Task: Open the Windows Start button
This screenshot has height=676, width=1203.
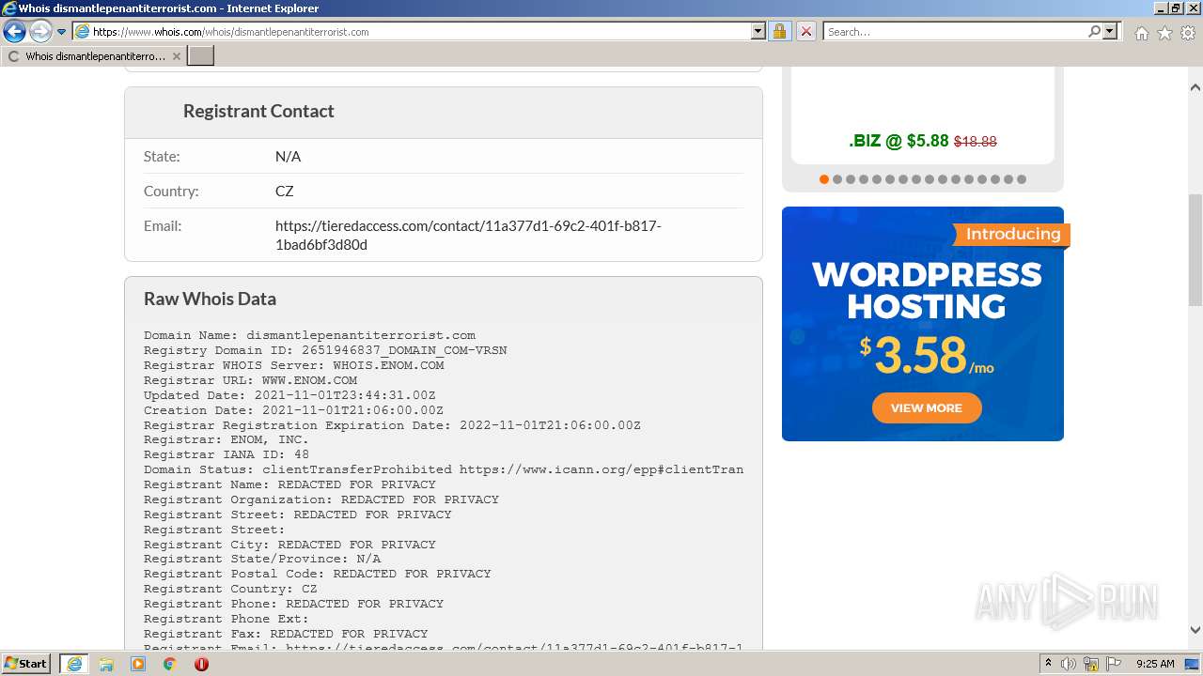Action: [x=26, y=664]
